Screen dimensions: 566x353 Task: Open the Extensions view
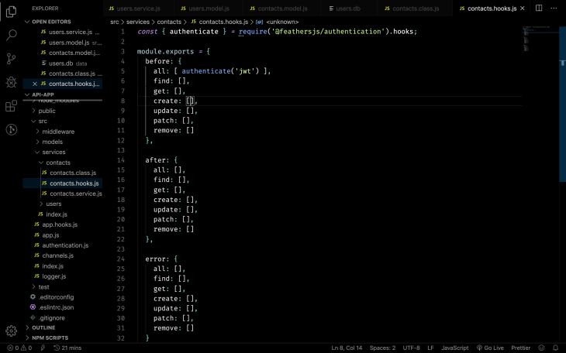coord(11,106)
